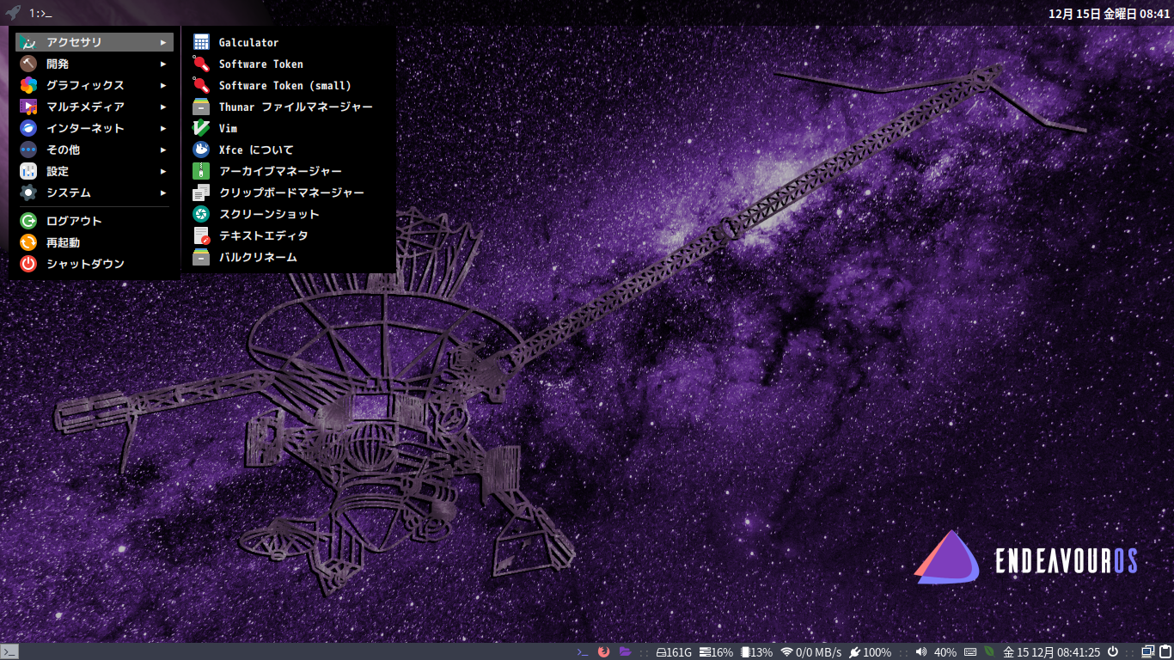
Task: Open the rocket launcher menu icon
Action: [x=13, y=13]
